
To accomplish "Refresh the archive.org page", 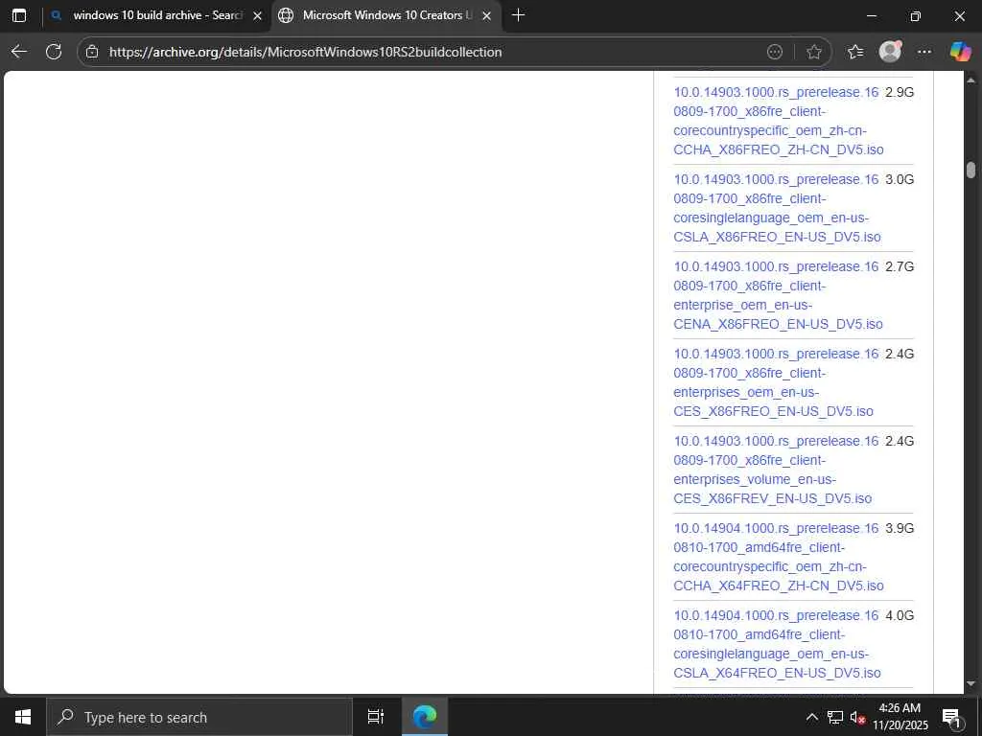I will (x=54, y=52).
